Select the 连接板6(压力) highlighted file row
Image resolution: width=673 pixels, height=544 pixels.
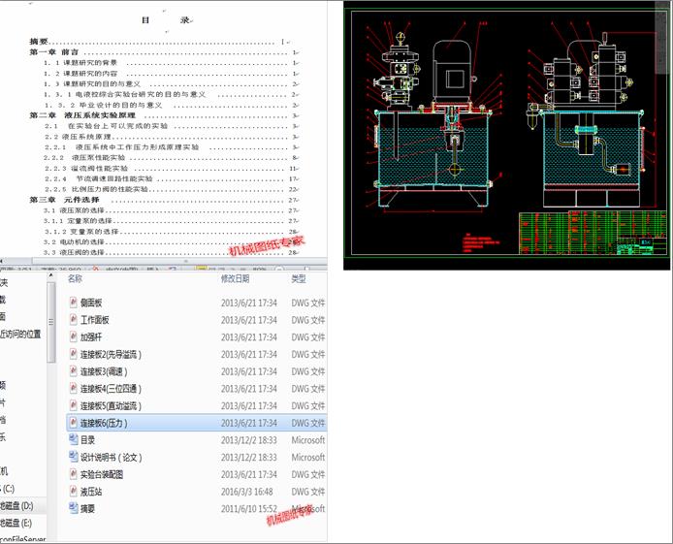coord(197,423)
